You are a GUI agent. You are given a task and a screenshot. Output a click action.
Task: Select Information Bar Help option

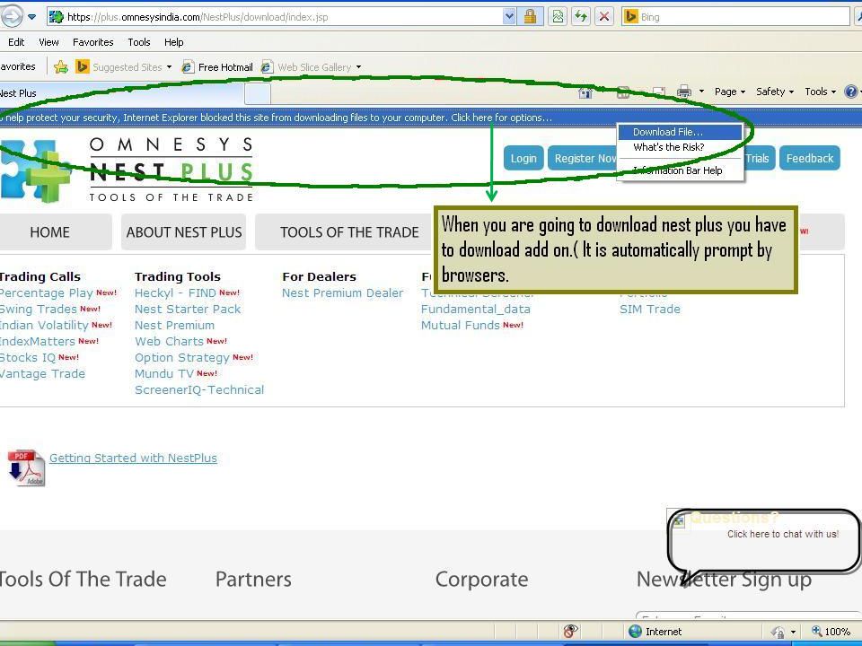click(x=680, y=170)
